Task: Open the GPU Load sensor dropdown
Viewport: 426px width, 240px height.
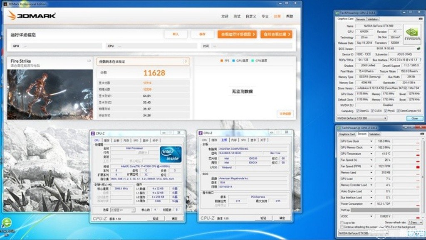Action: click(371, 179)
